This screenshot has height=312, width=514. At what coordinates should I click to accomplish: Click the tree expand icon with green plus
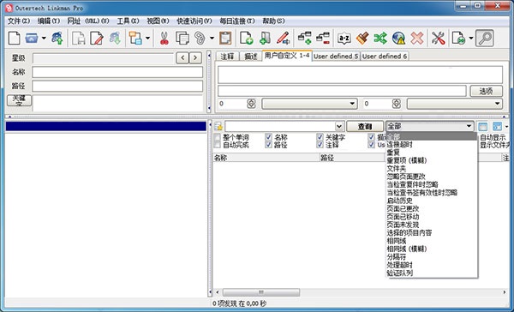[304, 38]
